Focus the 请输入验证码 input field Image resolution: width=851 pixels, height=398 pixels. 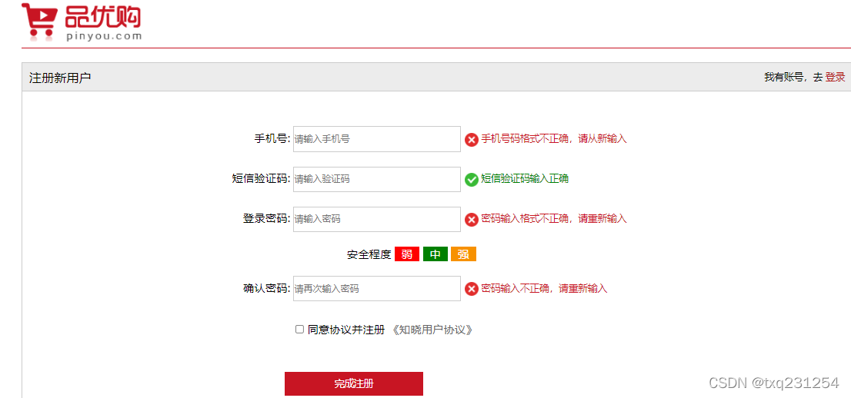(x=377, y=179)
